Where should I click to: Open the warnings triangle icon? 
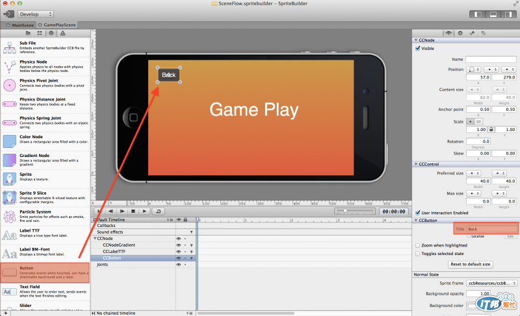point(62,33)
